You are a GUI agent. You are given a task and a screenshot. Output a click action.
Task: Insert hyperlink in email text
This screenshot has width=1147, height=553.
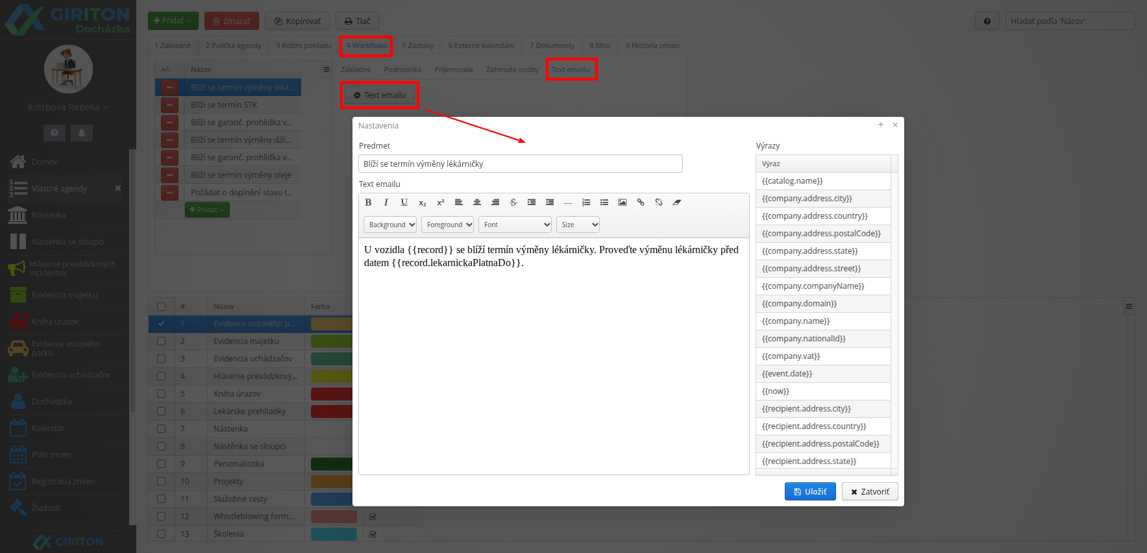(641, 203)
